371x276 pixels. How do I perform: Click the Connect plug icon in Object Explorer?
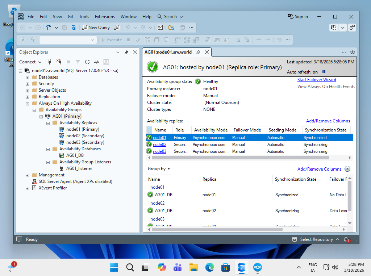click(49, 62)
